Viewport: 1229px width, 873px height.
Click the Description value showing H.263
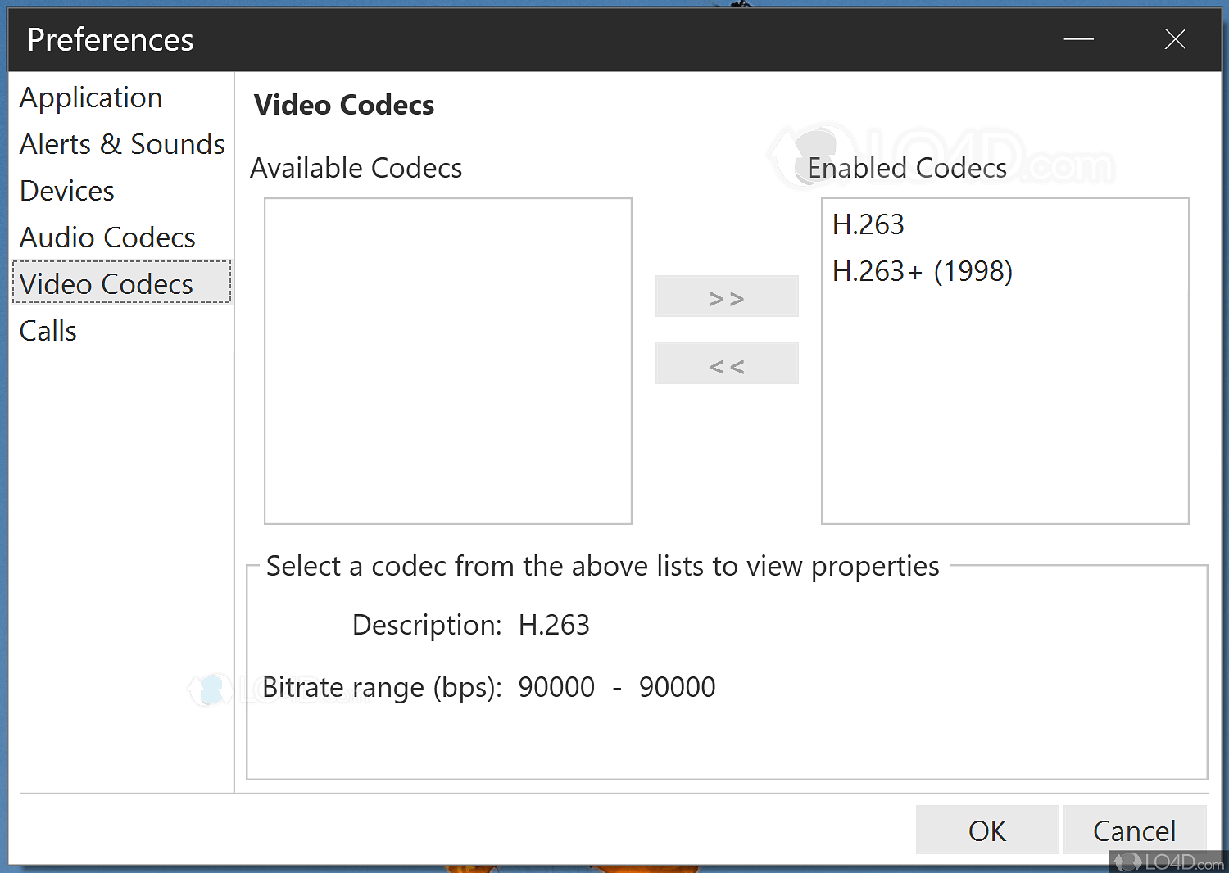click(554, 624)
